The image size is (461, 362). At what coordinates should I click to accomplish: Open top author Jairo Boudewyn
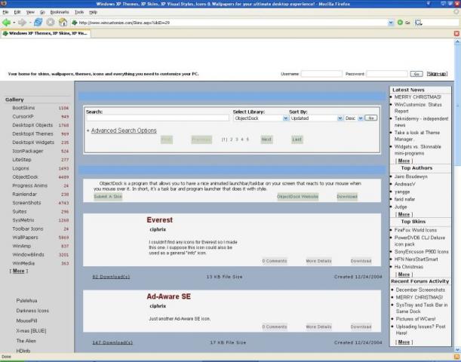pos(411,176)
